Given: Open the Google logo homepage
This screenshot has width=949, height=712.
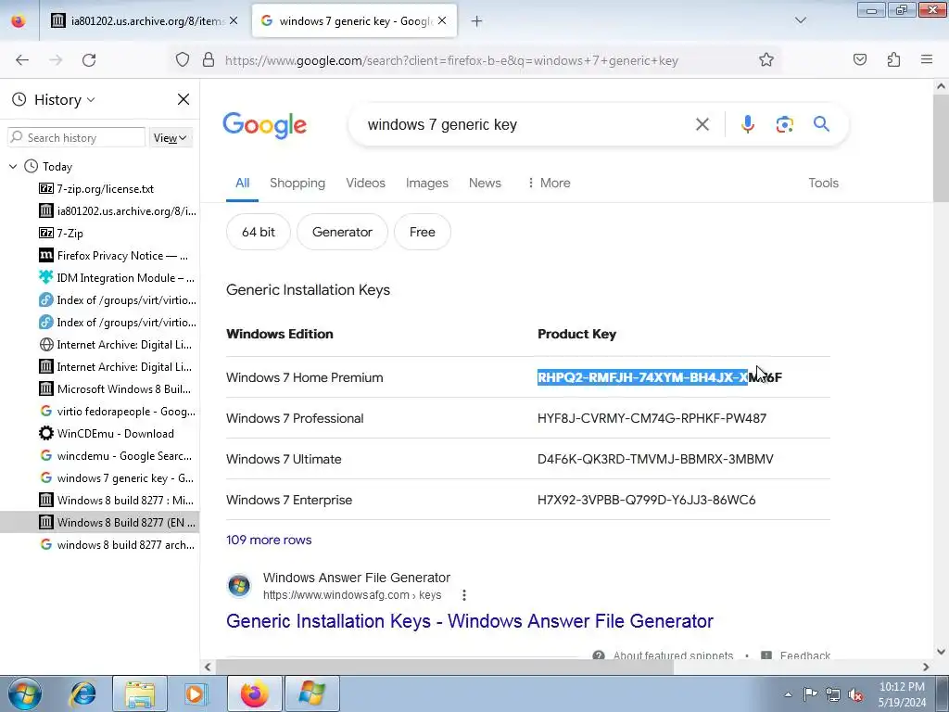Looking at the screenshot, I should click(x=264, y=125).
